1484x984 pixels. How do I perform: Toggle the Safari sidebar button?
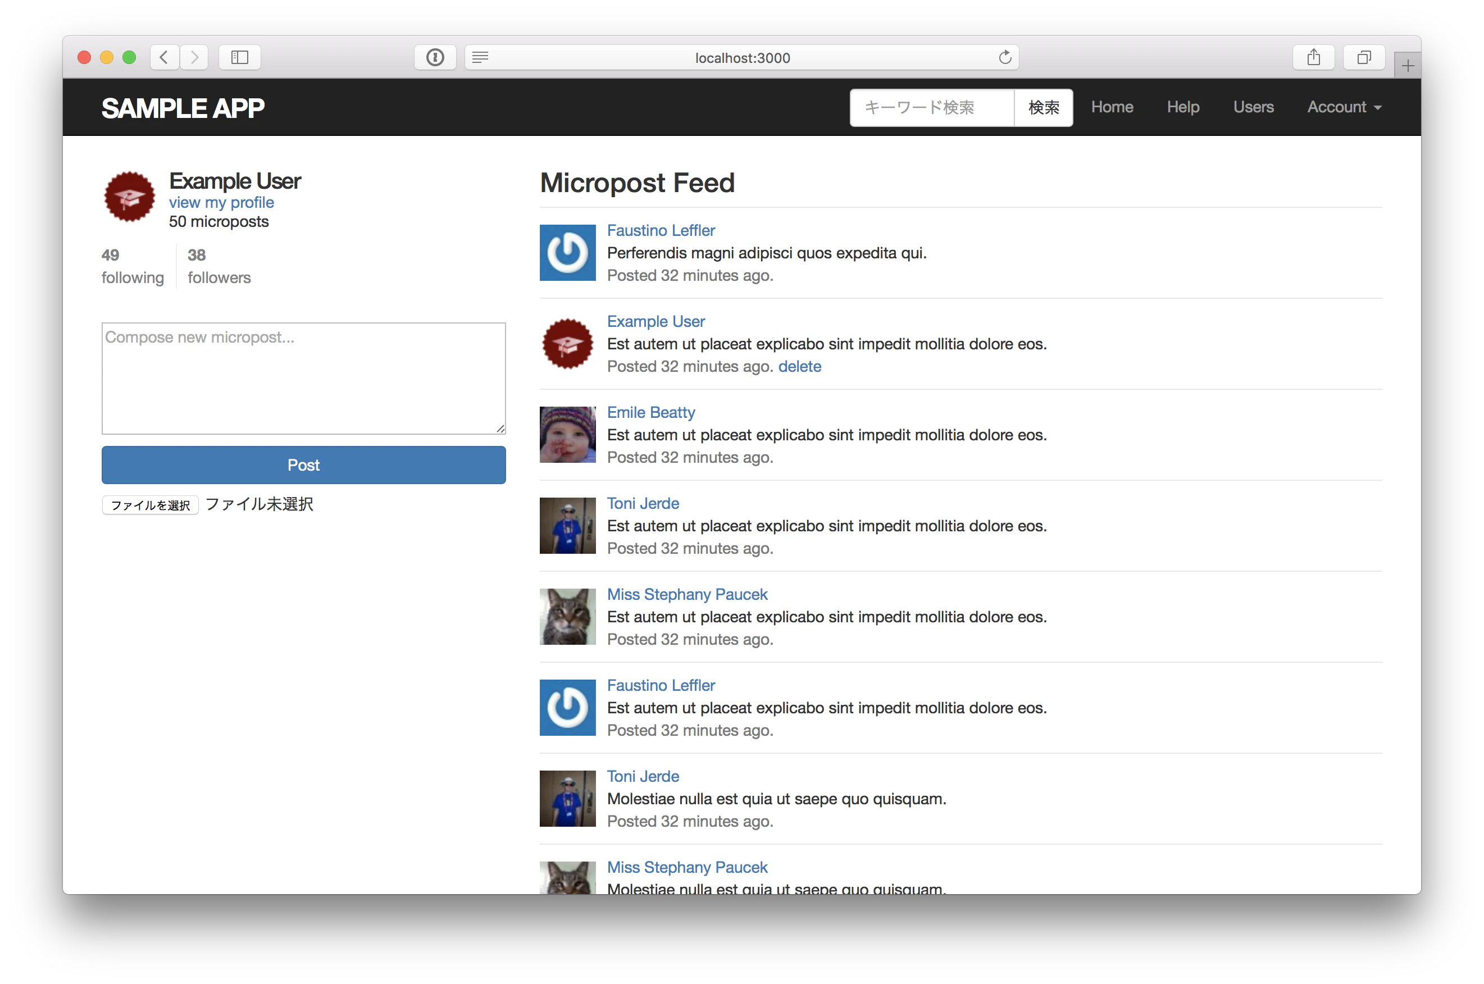coord(240,58)
